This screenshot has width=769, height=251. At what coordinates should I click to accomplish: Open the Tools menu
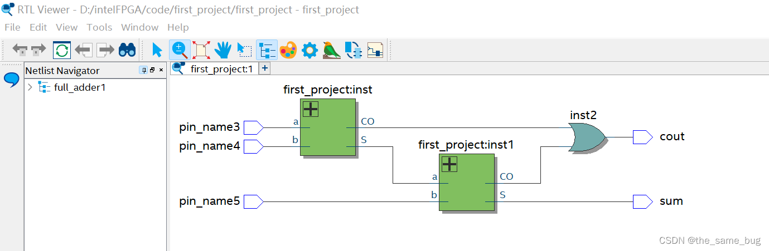(x=100, y=27)
